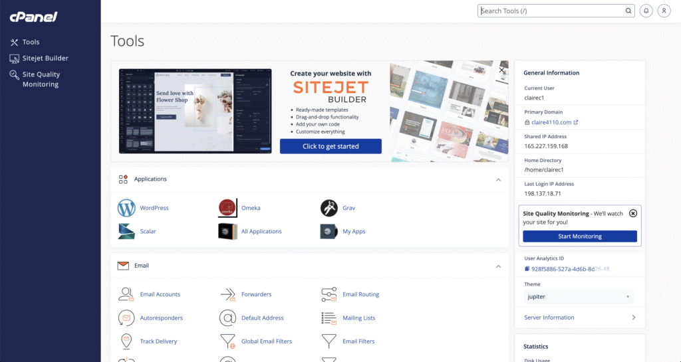This screenshot has width=681, height=362.
Task: Open the Email Routing icon
Action: coord(329,294)
